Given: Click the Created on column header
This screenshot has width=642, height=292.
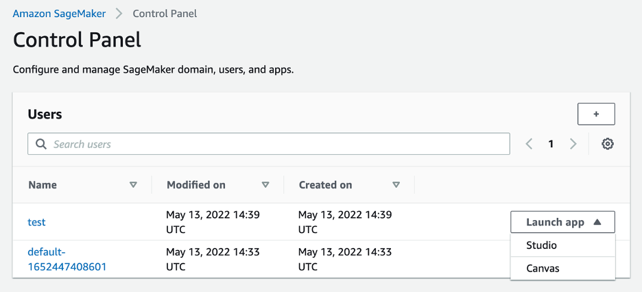Looking at the screenshot, I should pyautogui.click(x=325, y=185).
